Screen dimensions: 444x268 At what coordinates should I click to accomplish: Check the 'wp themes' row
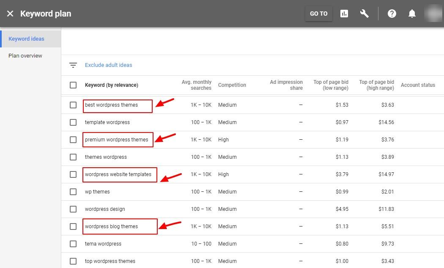coord(73,192)
